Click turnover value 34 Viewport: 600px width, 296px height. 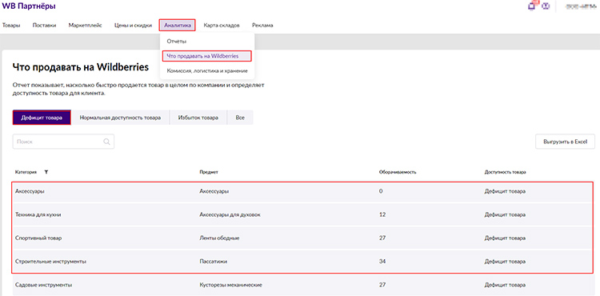click(382, 262)
